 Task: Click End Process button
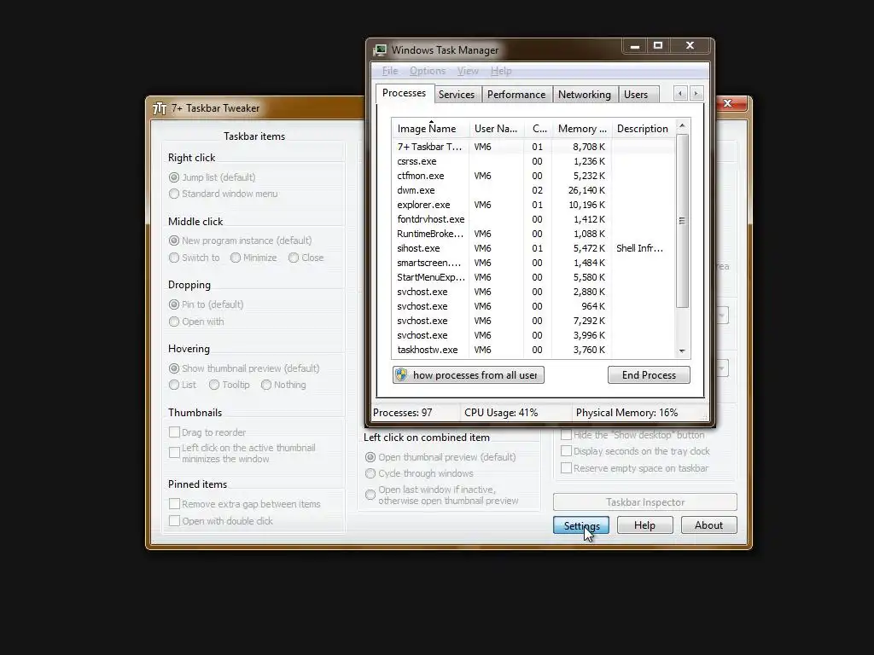click(649, 375)
